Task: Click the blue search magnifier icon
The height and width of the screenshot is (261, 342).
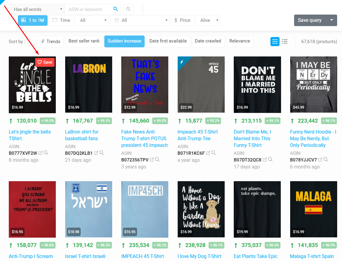Action: point(116,9)
